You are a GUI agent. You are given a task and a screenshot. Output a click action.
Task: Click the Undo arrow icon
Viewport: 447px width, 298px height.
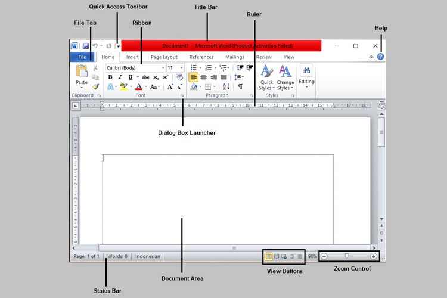95,46
